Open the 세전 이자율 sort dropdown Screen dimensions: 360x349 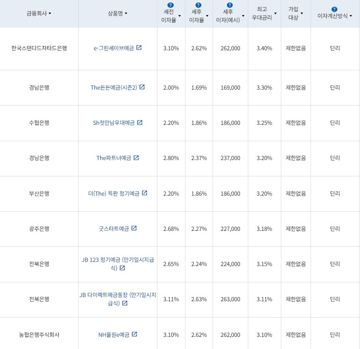180,17
